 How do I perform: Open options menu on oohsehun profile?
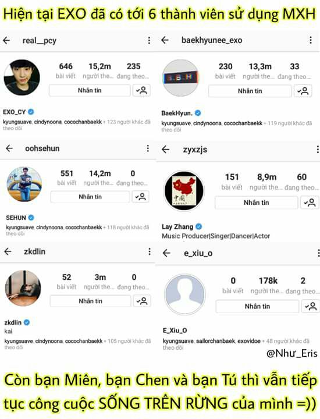coord(148,148)
